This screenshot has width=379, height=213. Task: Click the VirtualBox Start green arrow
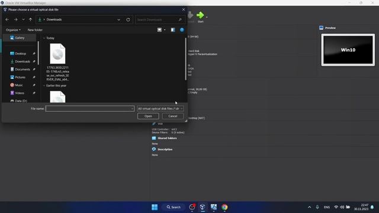pos(200,15)
